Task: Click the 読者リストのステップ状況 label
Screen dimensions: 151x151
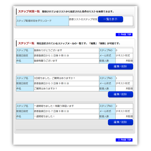Action: pyautogui.click(x=83, y=19)
